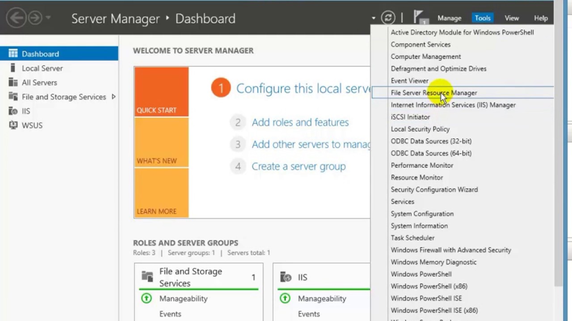Click the back navigation arrow
Image resolution: width=572 pixels, height=321 pixels.
17,18
